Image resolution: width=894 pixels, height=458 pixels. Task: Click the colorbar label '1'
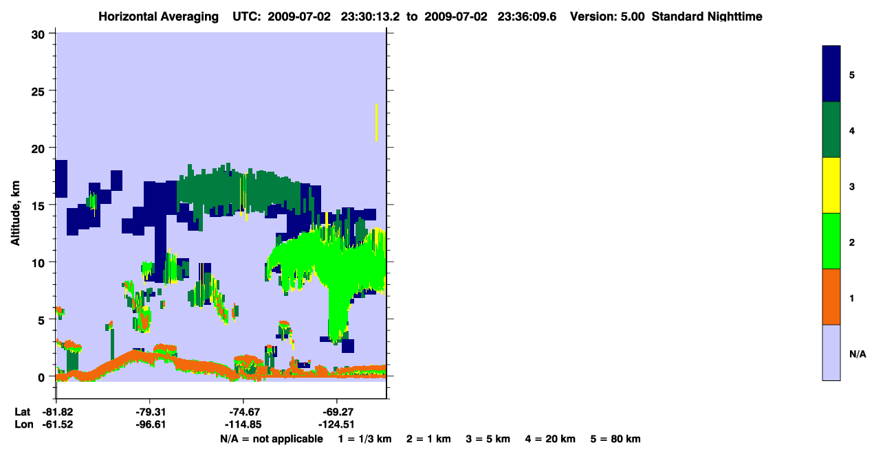(x=852, y=298)
